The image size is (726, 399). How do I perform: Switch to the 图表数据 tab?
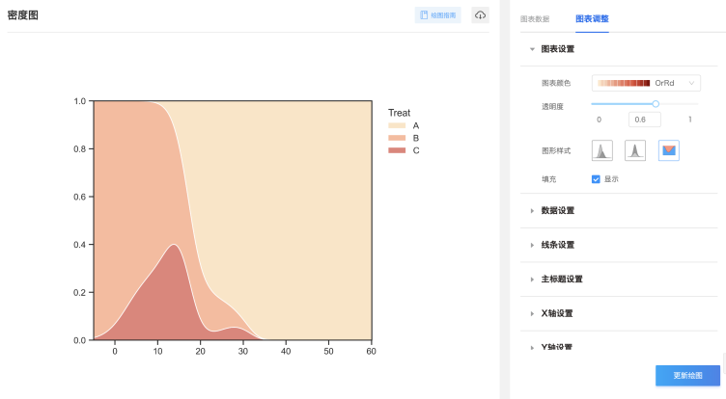[x=534, y=18]
